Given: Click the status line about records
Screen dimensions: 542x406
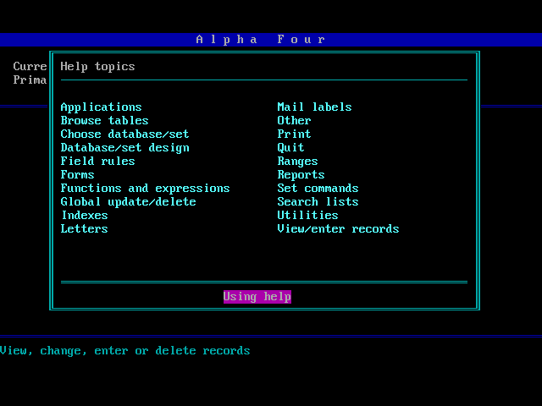Looking at the screenshot, I should pos(124,351).
